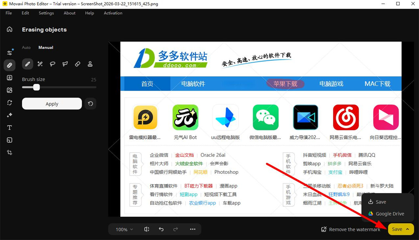The image size is (419, 240).
Task: Open the more options ellipsis menu
Action: pos(193,229)
